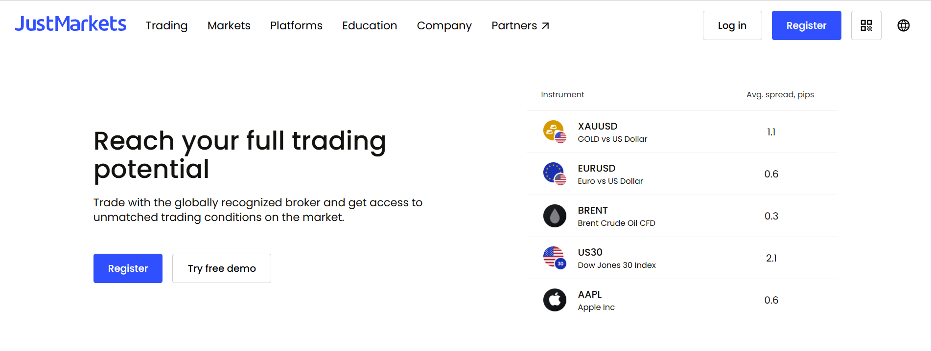
Task: Click the AAPL Apple logo icon
Action: coord(555,300)
